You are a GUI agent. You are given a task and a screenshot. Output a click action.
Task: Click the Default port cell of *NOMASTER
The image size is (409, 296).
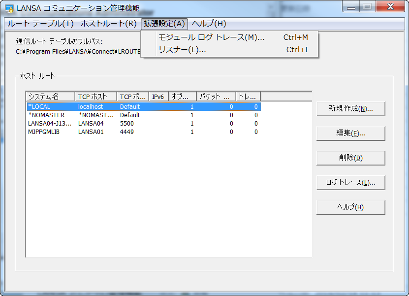click(130, 115)
